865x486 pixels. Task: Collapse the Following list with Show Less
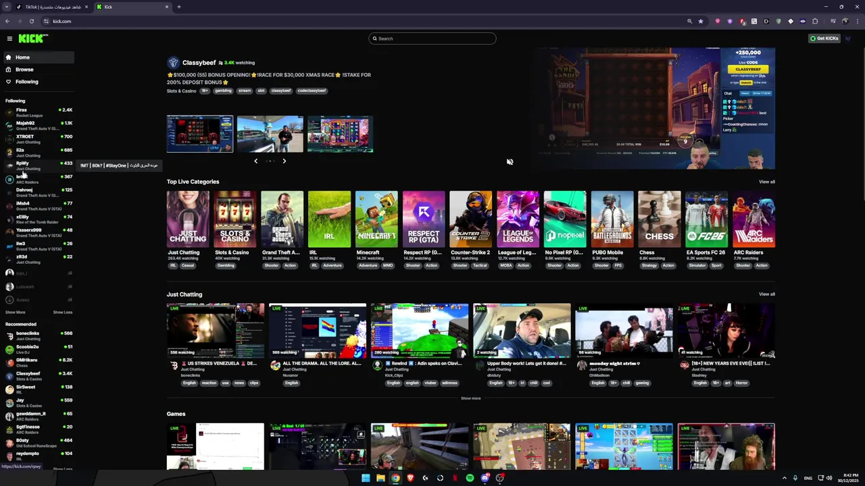(x=63, y=313)
